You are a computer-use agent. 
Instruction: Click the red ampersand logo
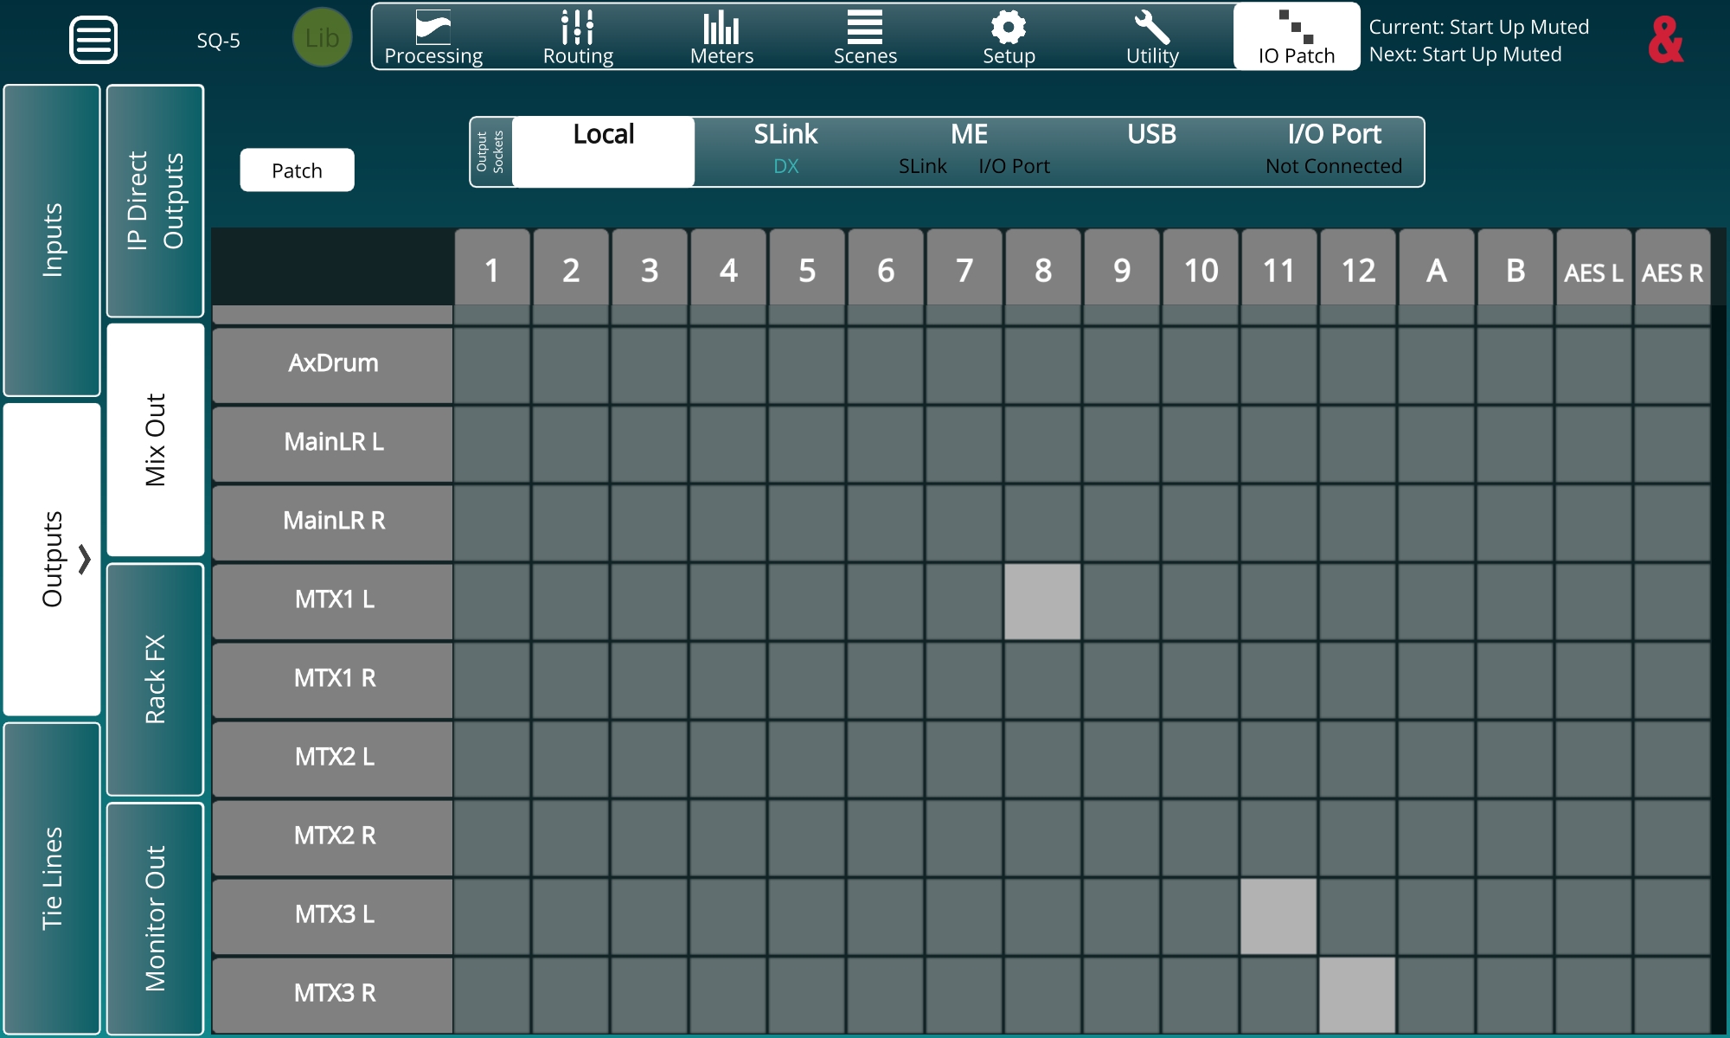coord(1665,40)
